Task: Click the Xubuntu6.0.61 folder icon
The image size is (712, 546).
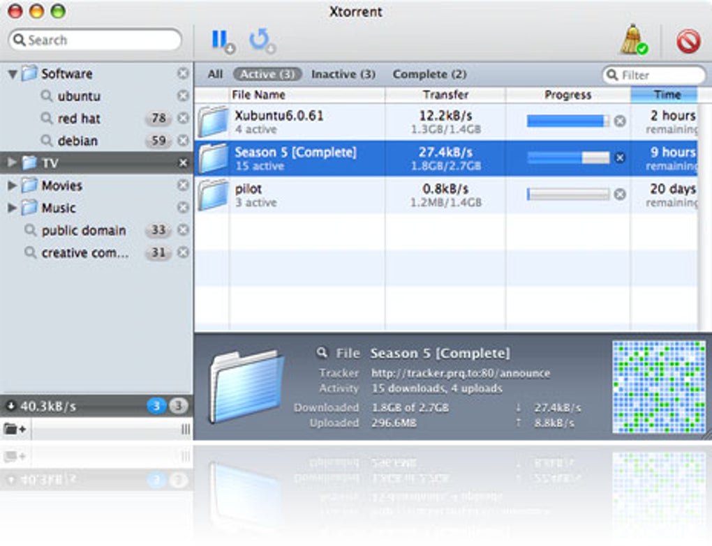Action: [x=212, y=121]
